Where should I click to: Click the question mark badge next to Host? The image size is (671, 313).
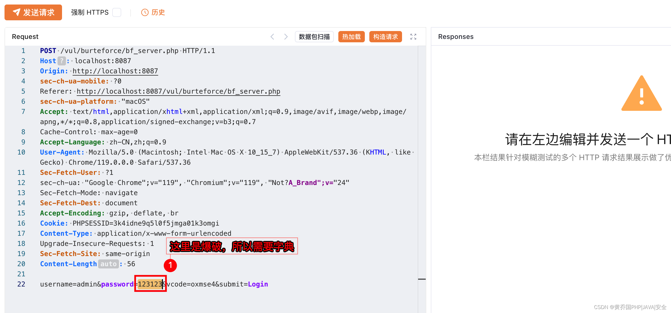62,61
